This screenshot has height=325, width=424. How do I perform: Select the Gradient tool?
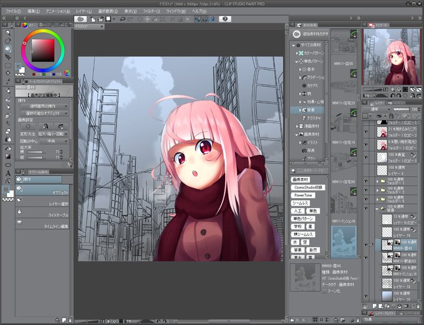pos(8,156)
